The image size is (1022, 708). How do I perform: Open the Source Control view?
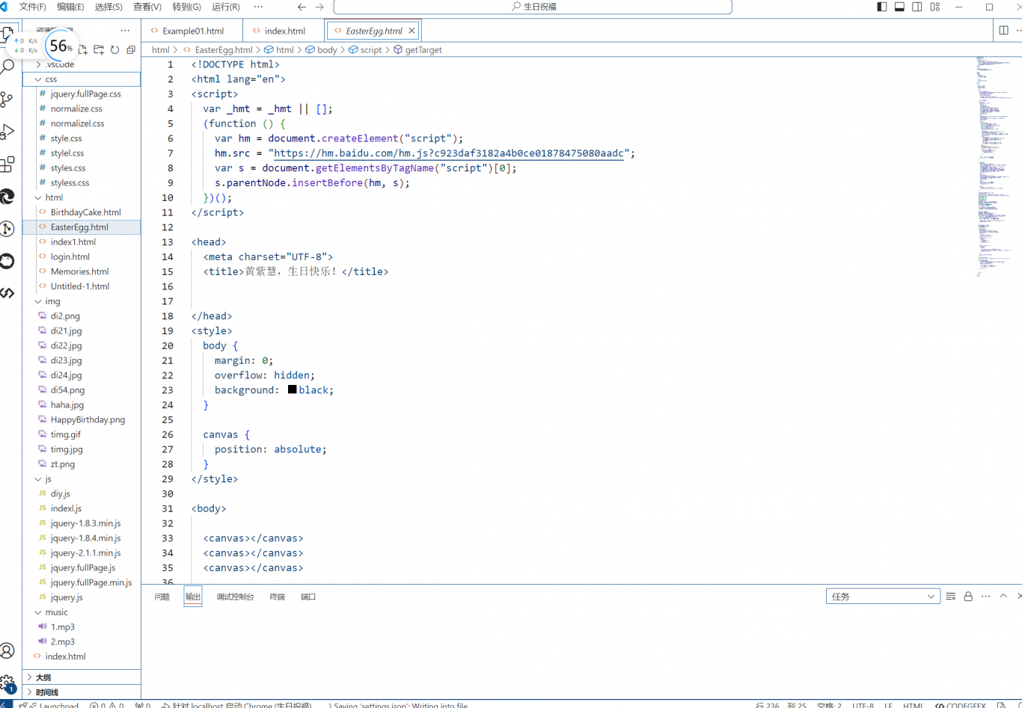click(7, 99)
